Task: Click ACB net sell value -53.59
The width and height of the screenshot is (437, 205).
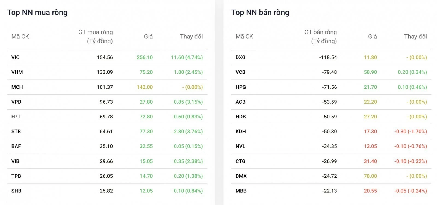Action: point(329,102)
